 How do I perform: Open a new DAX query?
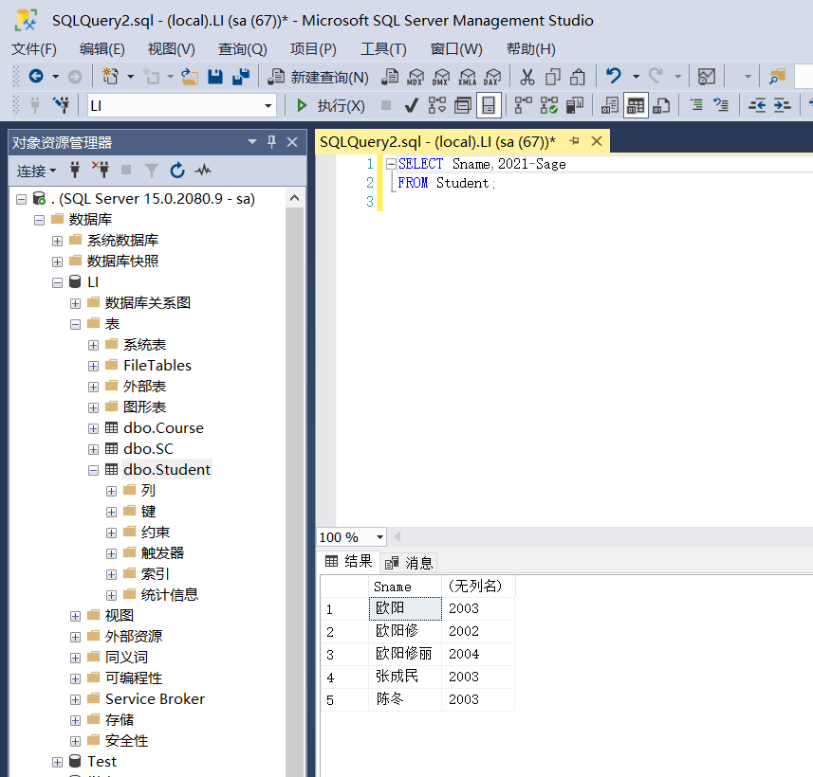(x=492, y=77)
